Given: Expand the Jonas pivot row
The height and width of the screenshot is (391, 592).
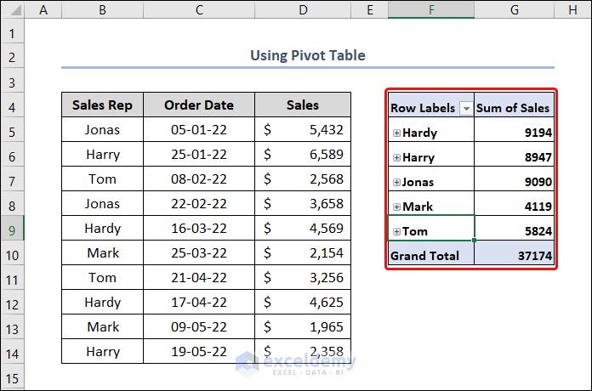Looking at the screenshot, I should 396,183.
